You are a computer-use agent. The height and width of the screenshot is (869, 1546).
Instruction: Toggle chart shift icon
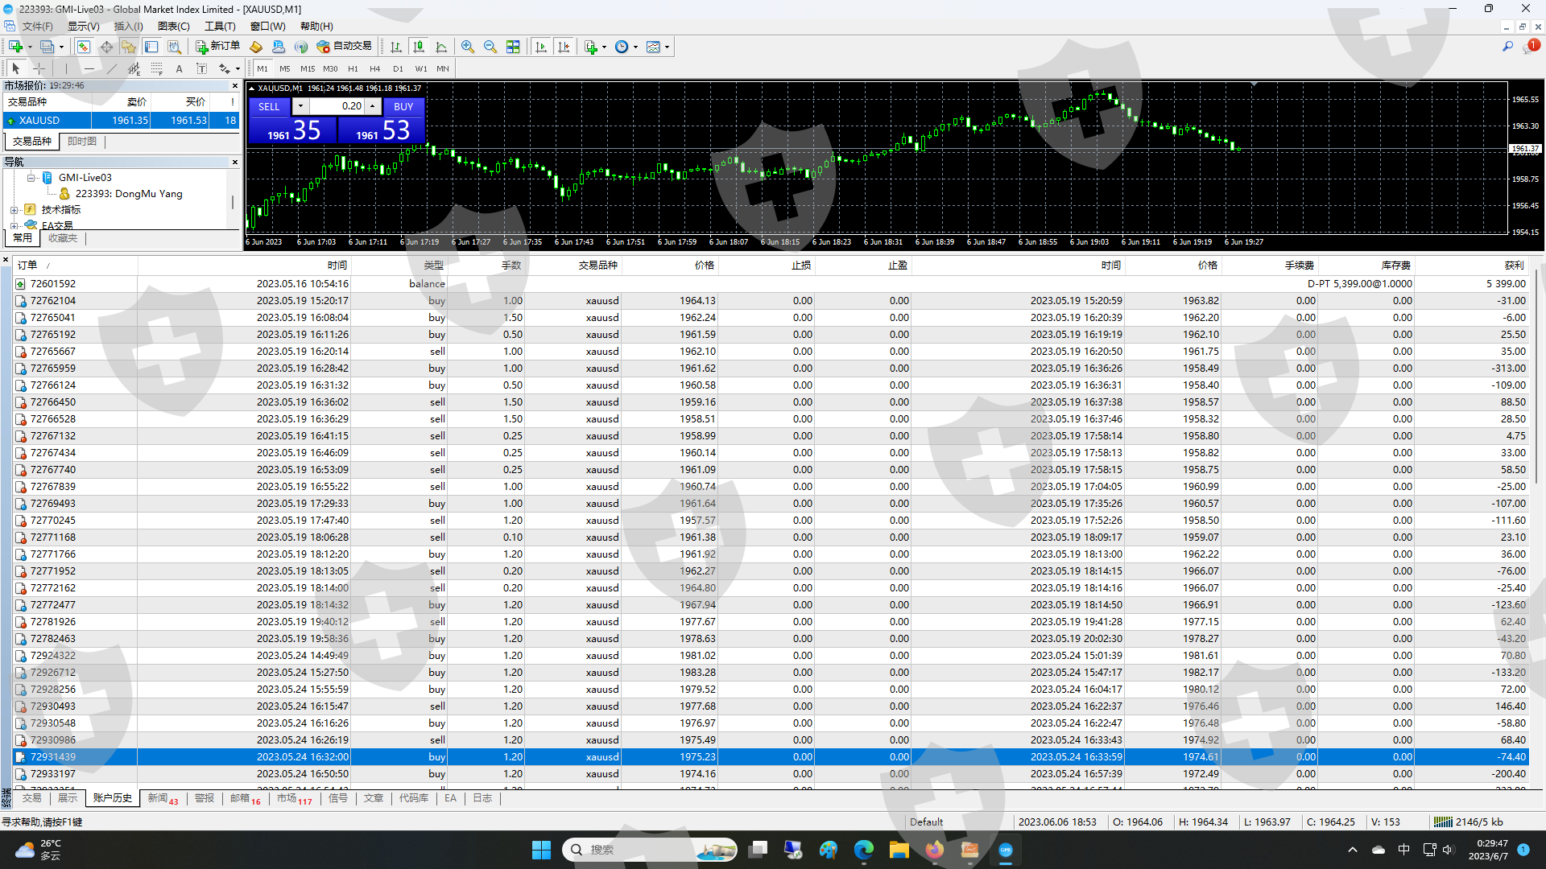(x=564, y=47)
